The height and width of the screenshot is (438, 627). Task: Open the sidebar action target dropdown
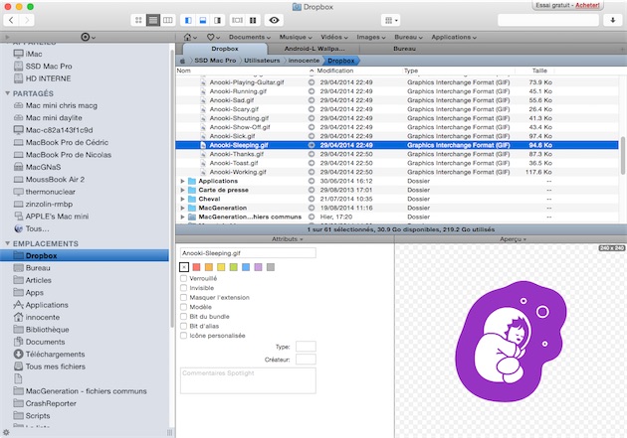88,37
